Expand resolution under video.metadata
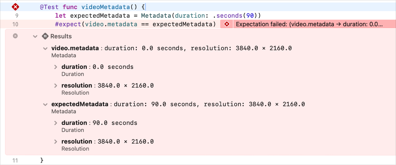Image resolution: width=396 pixels, height=165 pixels. click(56, 86)
